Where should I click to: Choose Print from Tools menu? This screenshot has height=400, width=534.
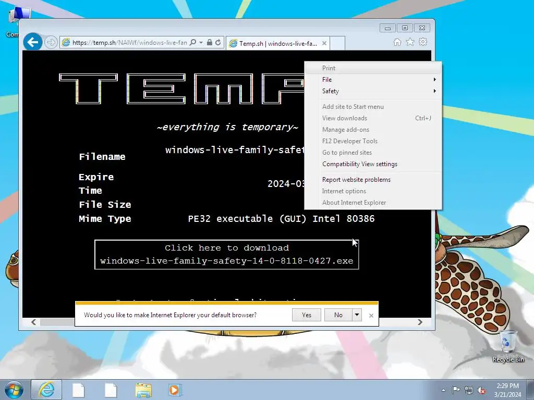coord(373,68)
